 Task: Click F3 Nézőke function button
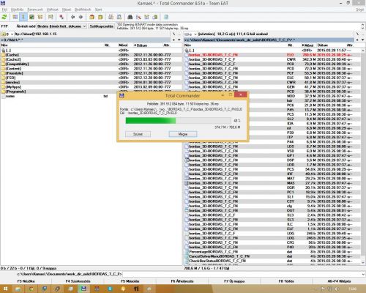coord(26,281)
